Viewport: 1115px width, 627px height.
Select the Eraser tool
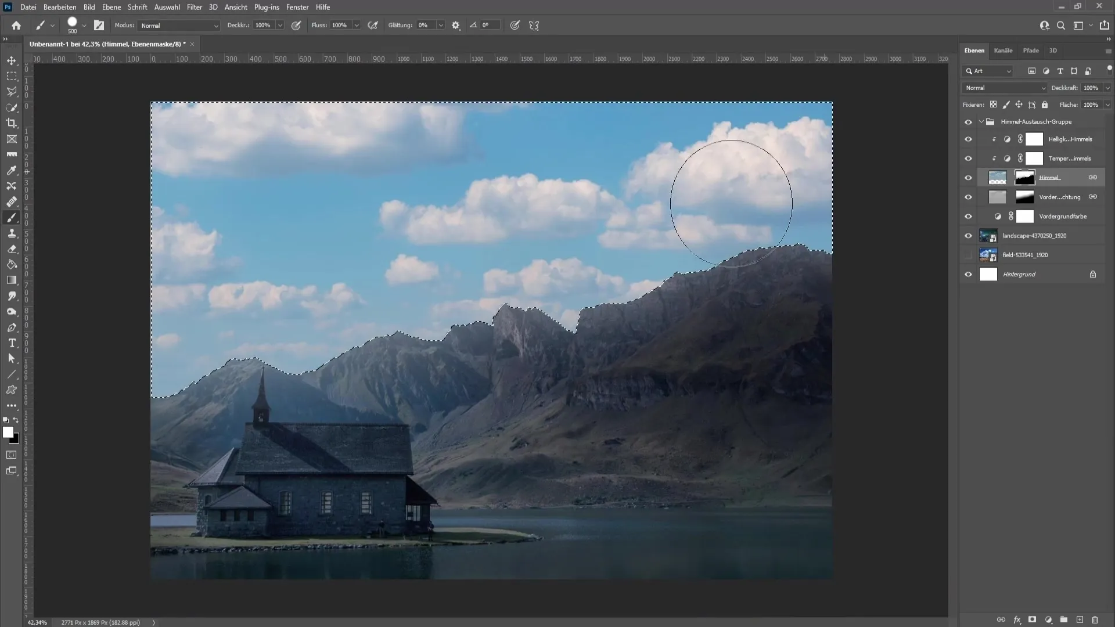12,249
